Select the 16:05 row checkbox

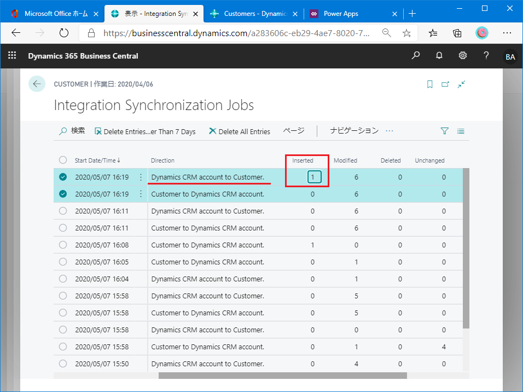pyautogui.click(x=63, y=262)
